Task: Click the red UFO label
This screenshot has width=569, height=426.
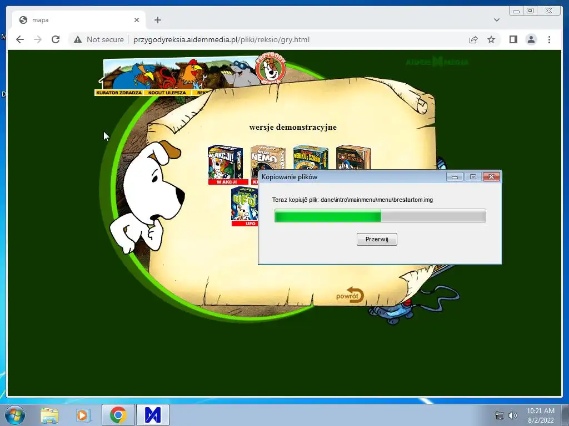Action: click(x=245, y=224)
